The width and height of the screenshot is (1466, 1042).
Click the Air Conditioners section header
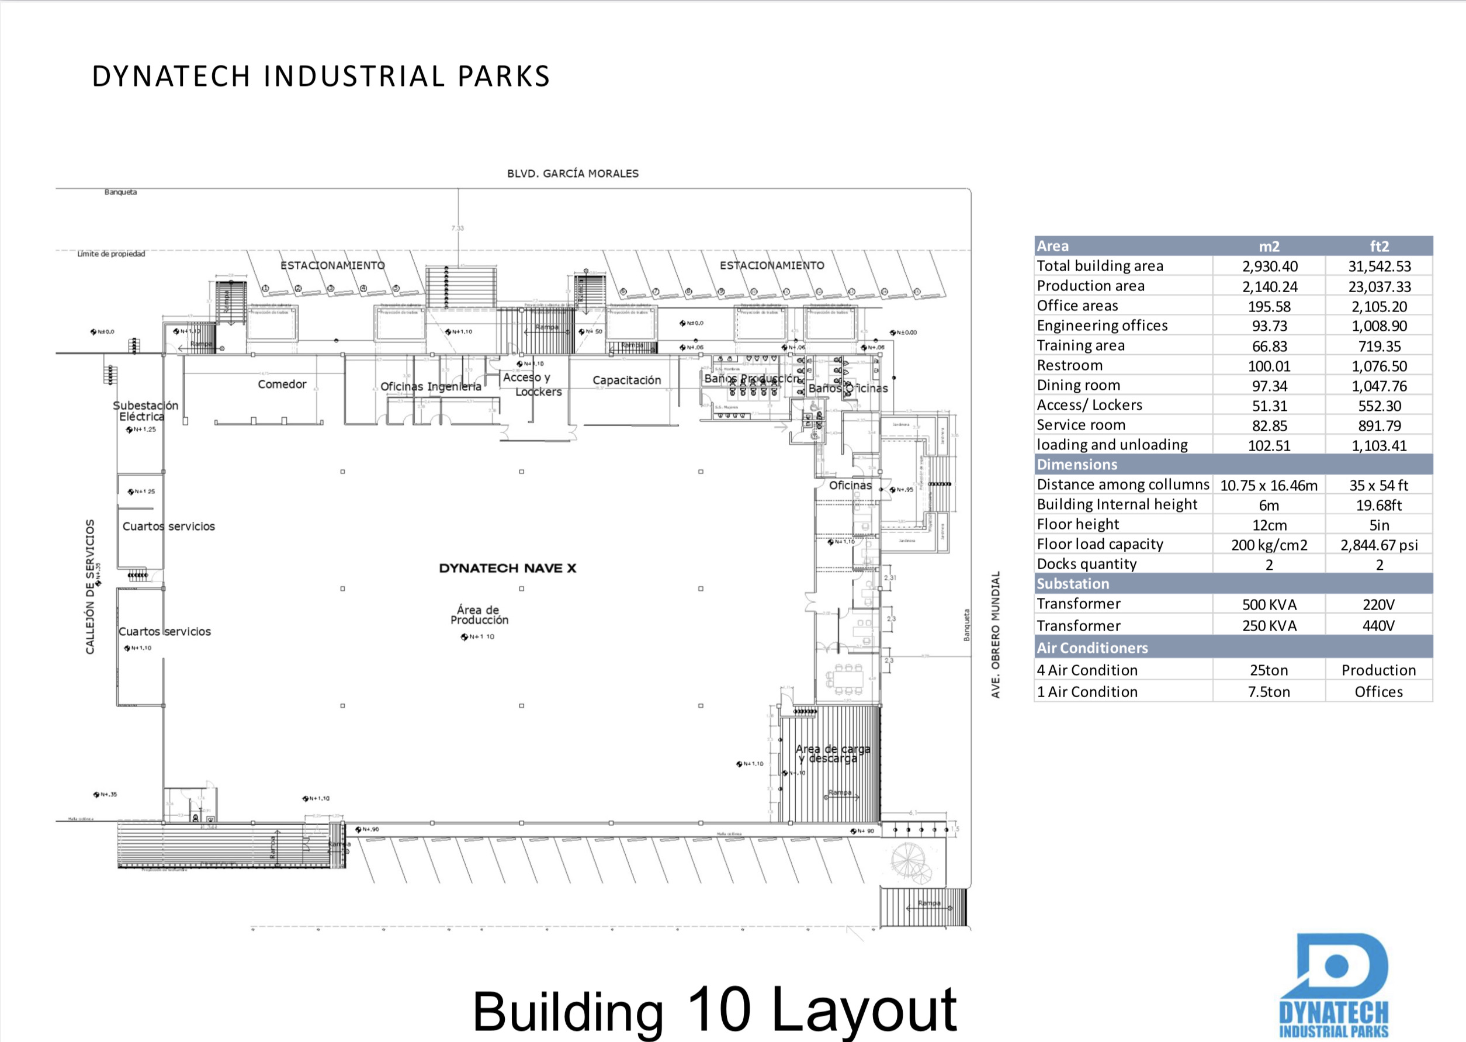(1092, 648)
